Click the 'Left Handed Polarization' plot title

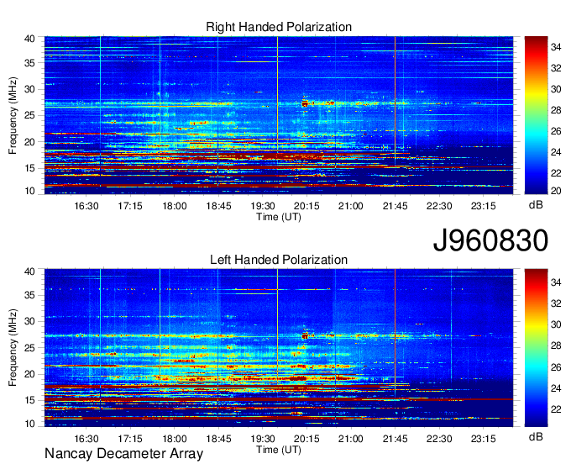tap(279, 260)
